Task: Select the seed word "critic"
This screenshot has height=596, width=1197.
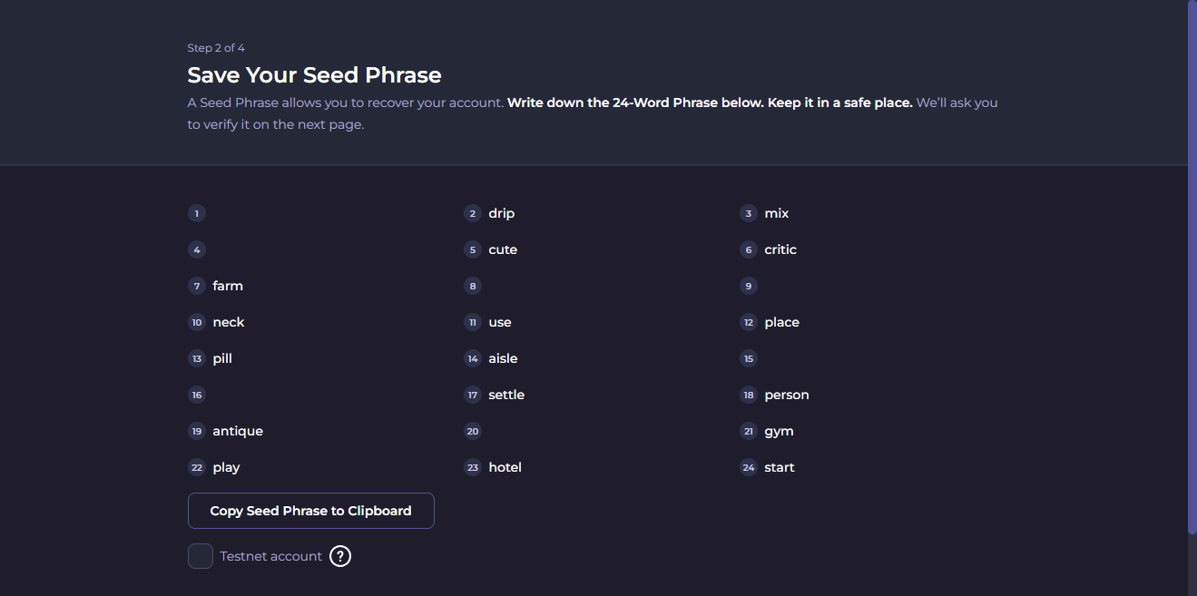Action: coord(780,249)
